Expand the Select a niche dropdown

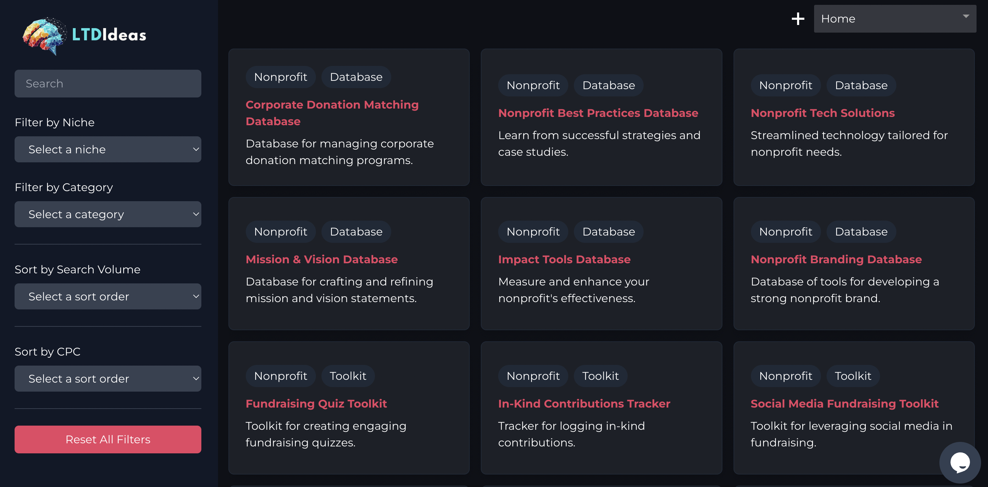pos(108,149)
